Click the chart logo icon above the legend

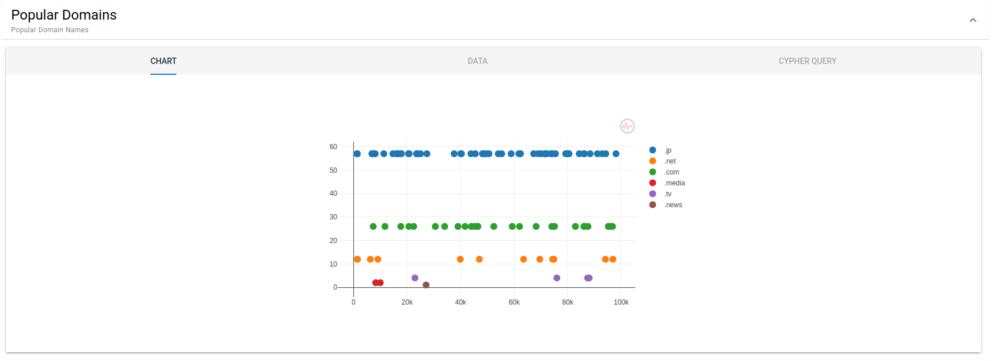point(627,126)
